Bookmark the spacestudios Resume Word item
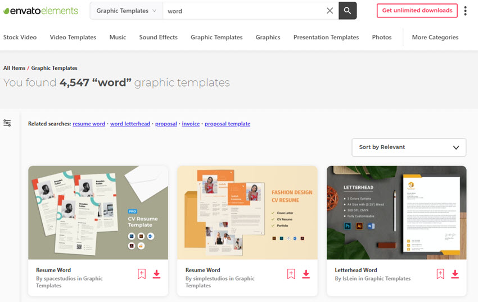This screenshot has width=478, height=302. click(142, 274)
